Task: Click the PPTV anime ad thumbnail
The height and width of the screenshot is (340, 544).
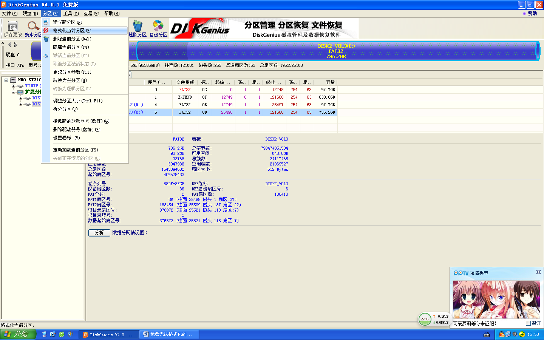Action: pos(496,300)
